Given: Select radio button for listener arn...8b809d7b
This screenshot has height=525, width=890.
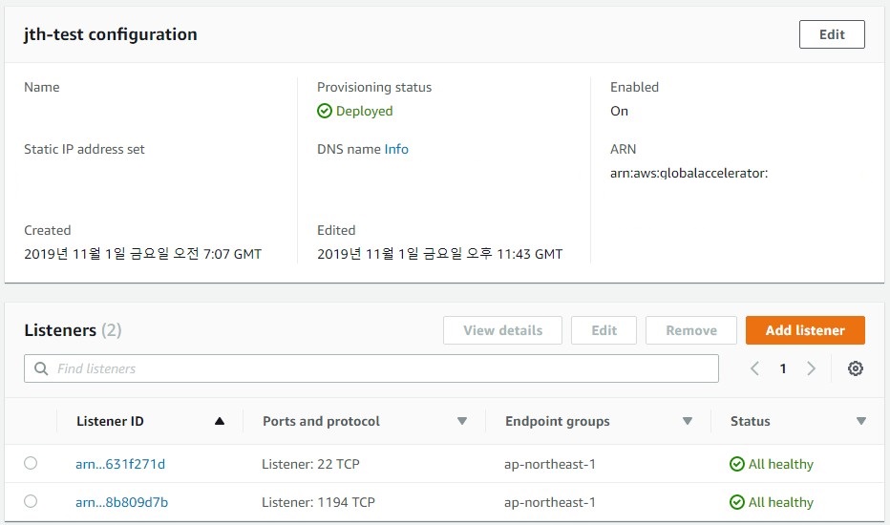Looking at the screenshot, I should pyautogui.click(x=31, y=501).
